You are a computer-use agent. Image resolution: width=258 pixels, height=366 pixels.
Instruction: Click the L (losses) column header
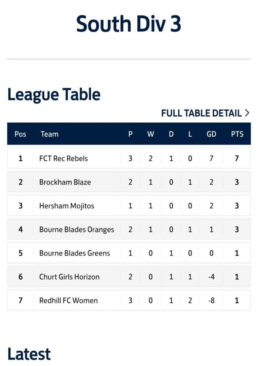pos(190,134)
